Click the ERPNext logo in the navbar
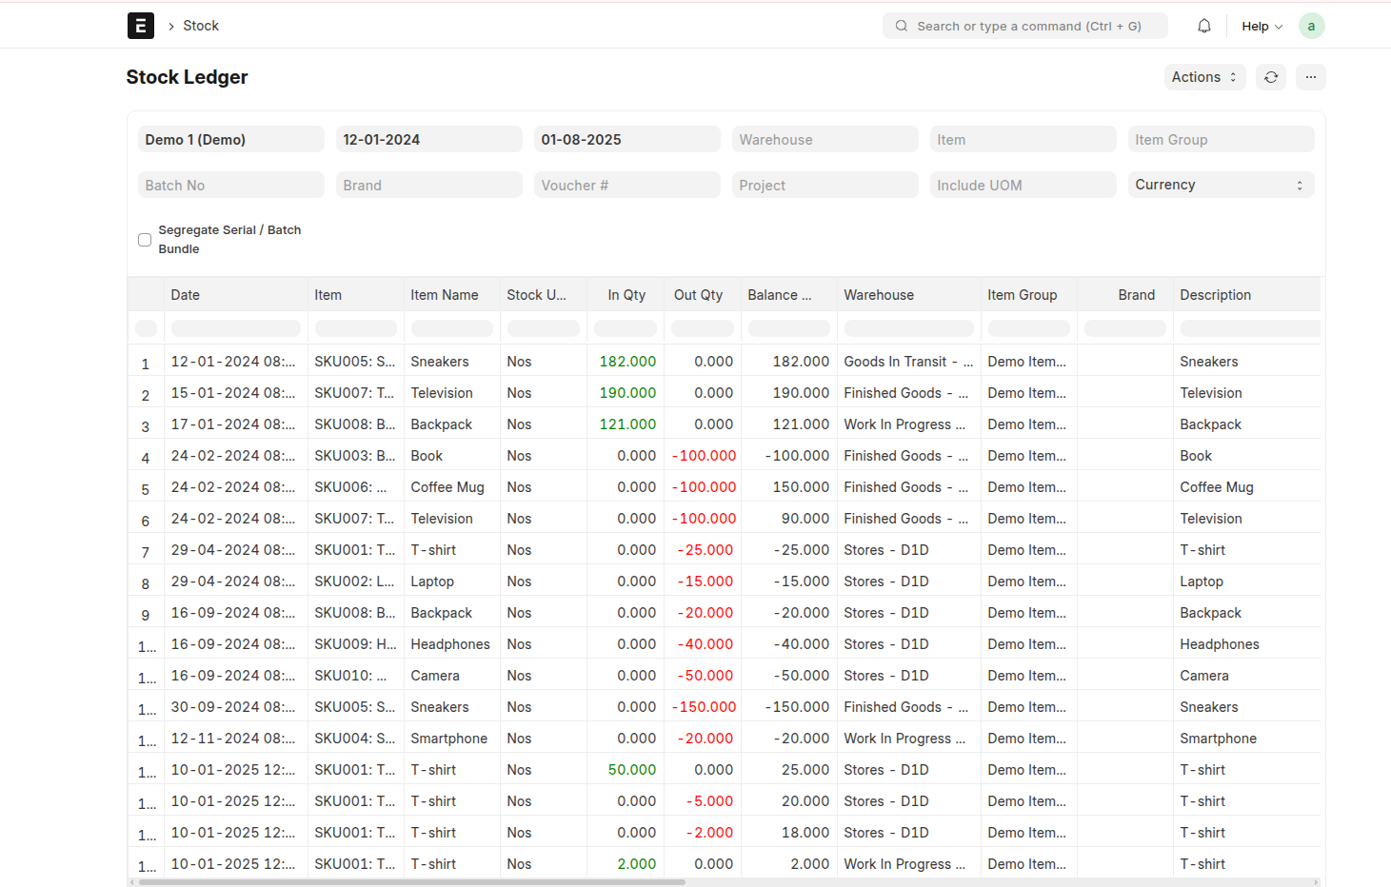The height and width of the screenshot is (887, 1391). [140, 26]
